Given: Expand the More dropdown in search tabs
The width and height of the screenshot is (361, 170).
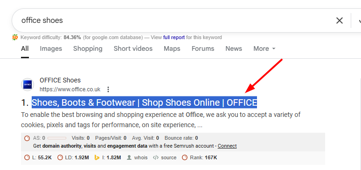Looking at the screenshot, I should click(x=264, y=48).
